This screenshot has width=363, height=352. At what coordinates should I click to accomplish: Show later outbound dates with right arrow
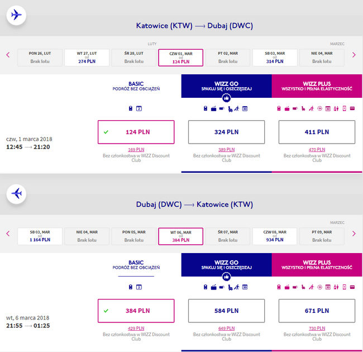(x=354, y=55)
